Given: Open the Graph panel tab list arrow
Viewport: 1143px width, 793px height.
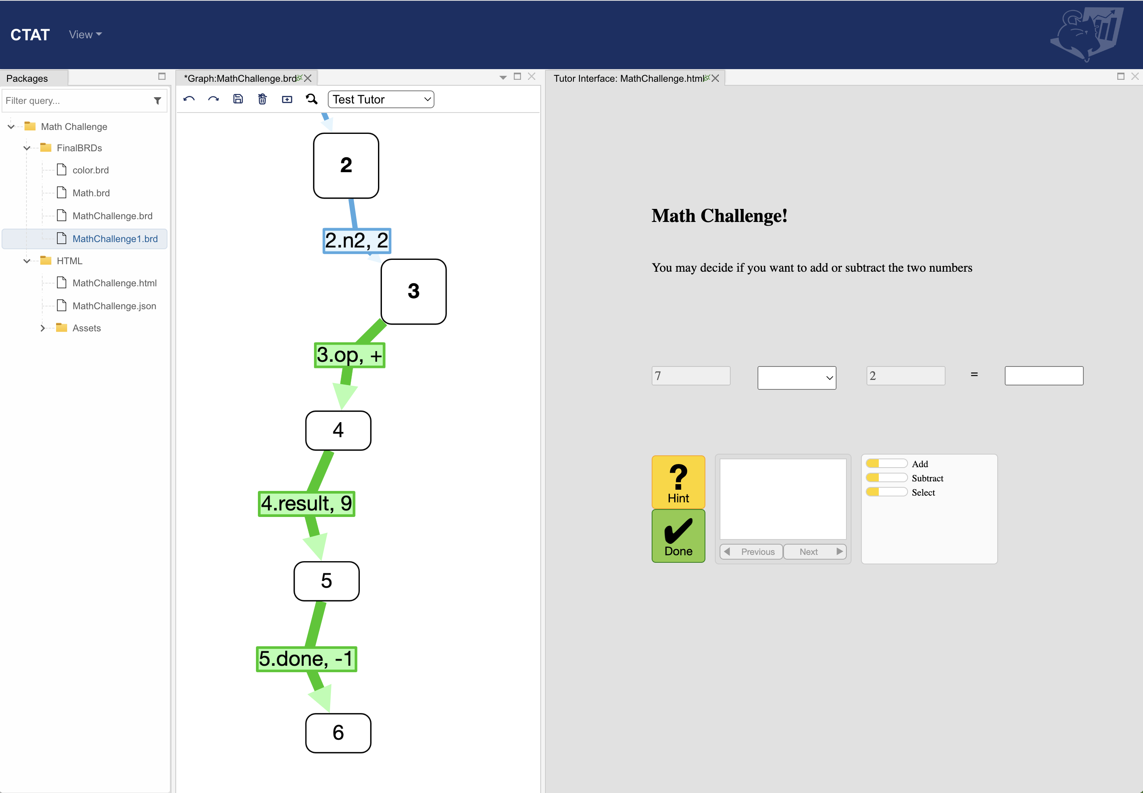Looking at the screenshot, I should [x=503, y=77].
